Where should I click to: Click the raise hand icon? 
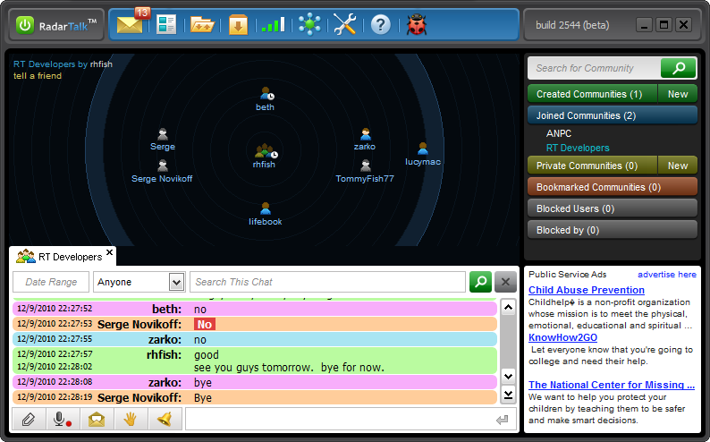tap(130, 419)
